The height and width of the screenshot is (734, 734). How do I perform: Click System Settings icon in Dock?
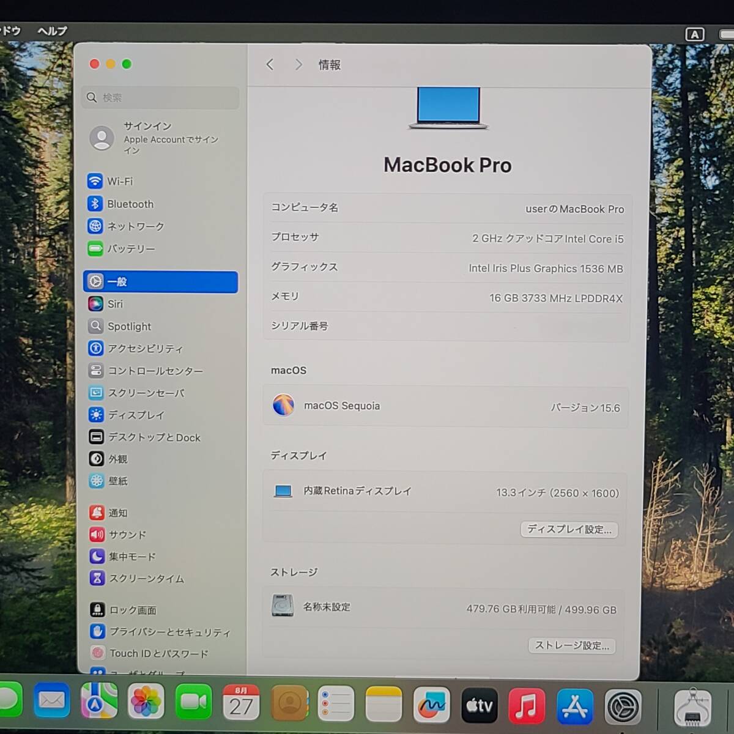click(623, 707)
